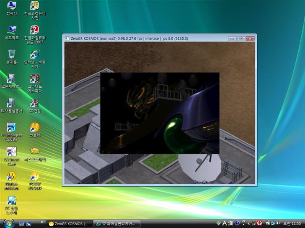
Task: Click the red Flash-style tray icon
Action: click(260, 223)
